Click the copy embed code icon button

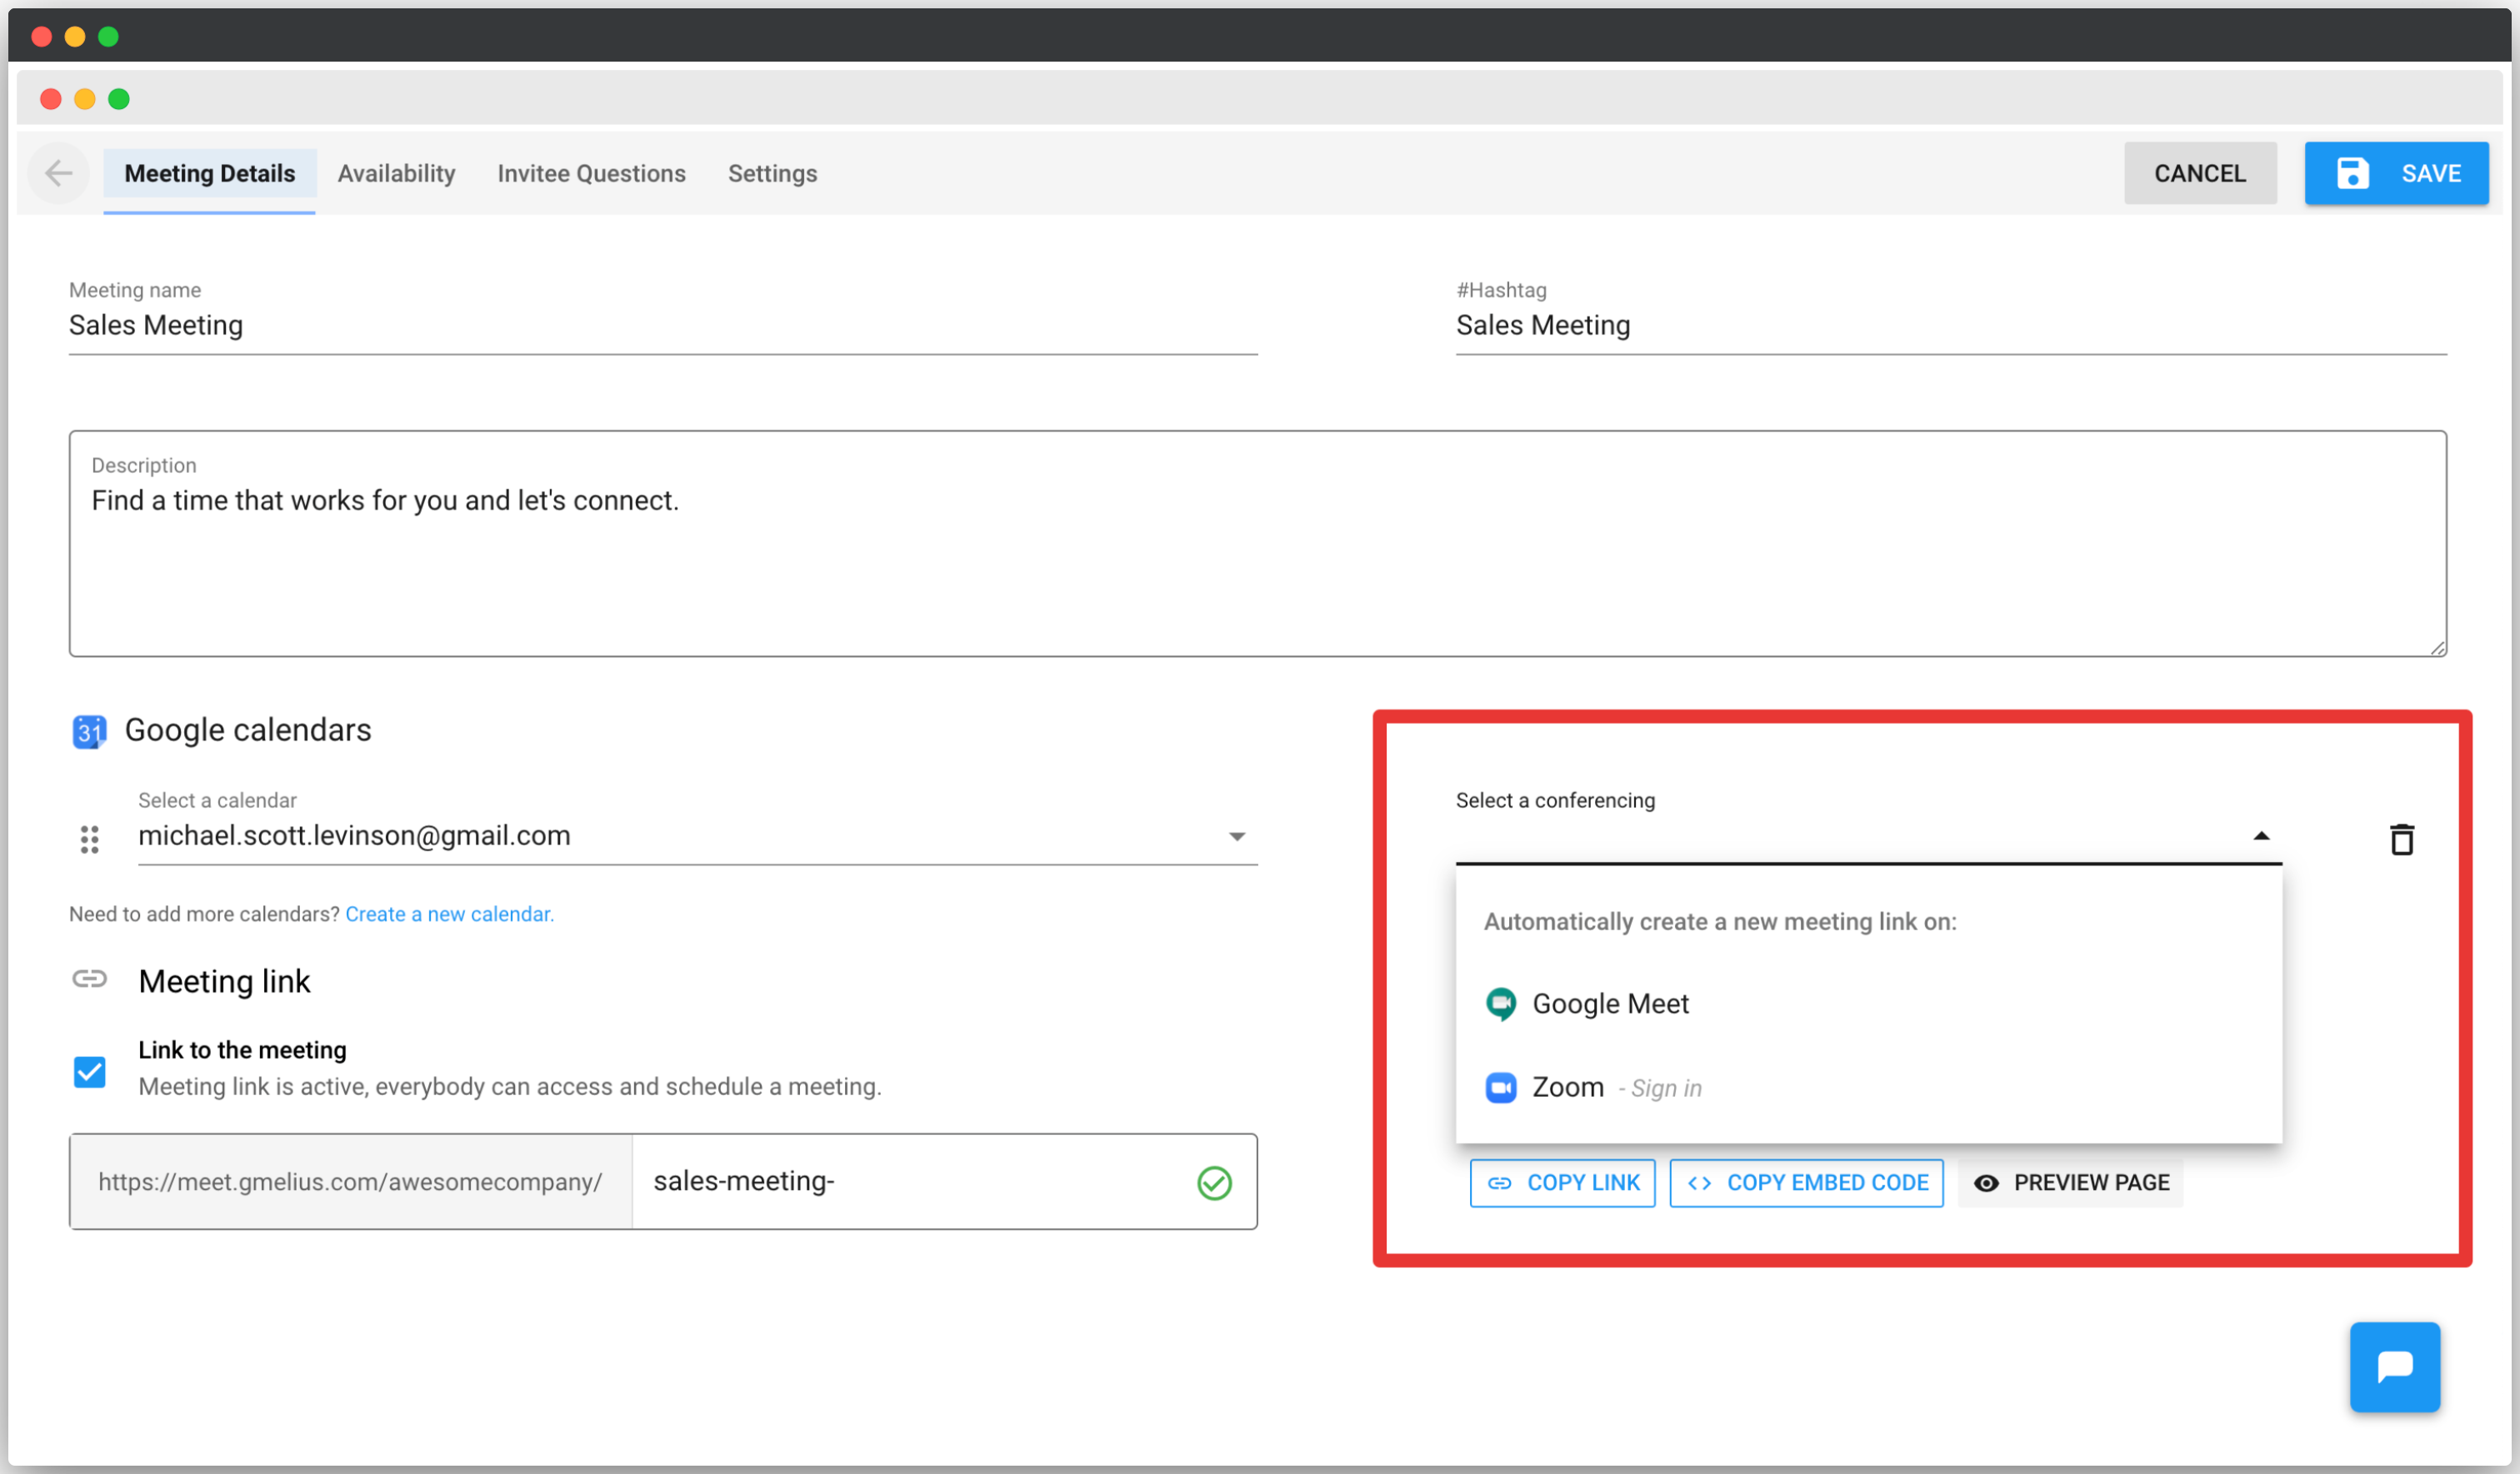(x=1698, y=1183)
